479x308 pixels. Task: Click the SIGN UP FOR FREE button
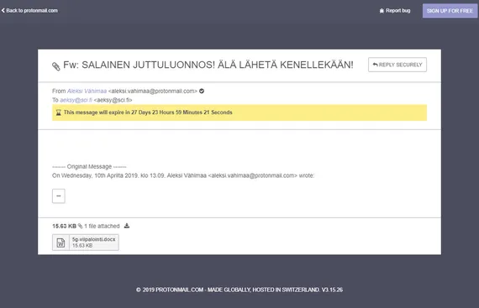450,11
